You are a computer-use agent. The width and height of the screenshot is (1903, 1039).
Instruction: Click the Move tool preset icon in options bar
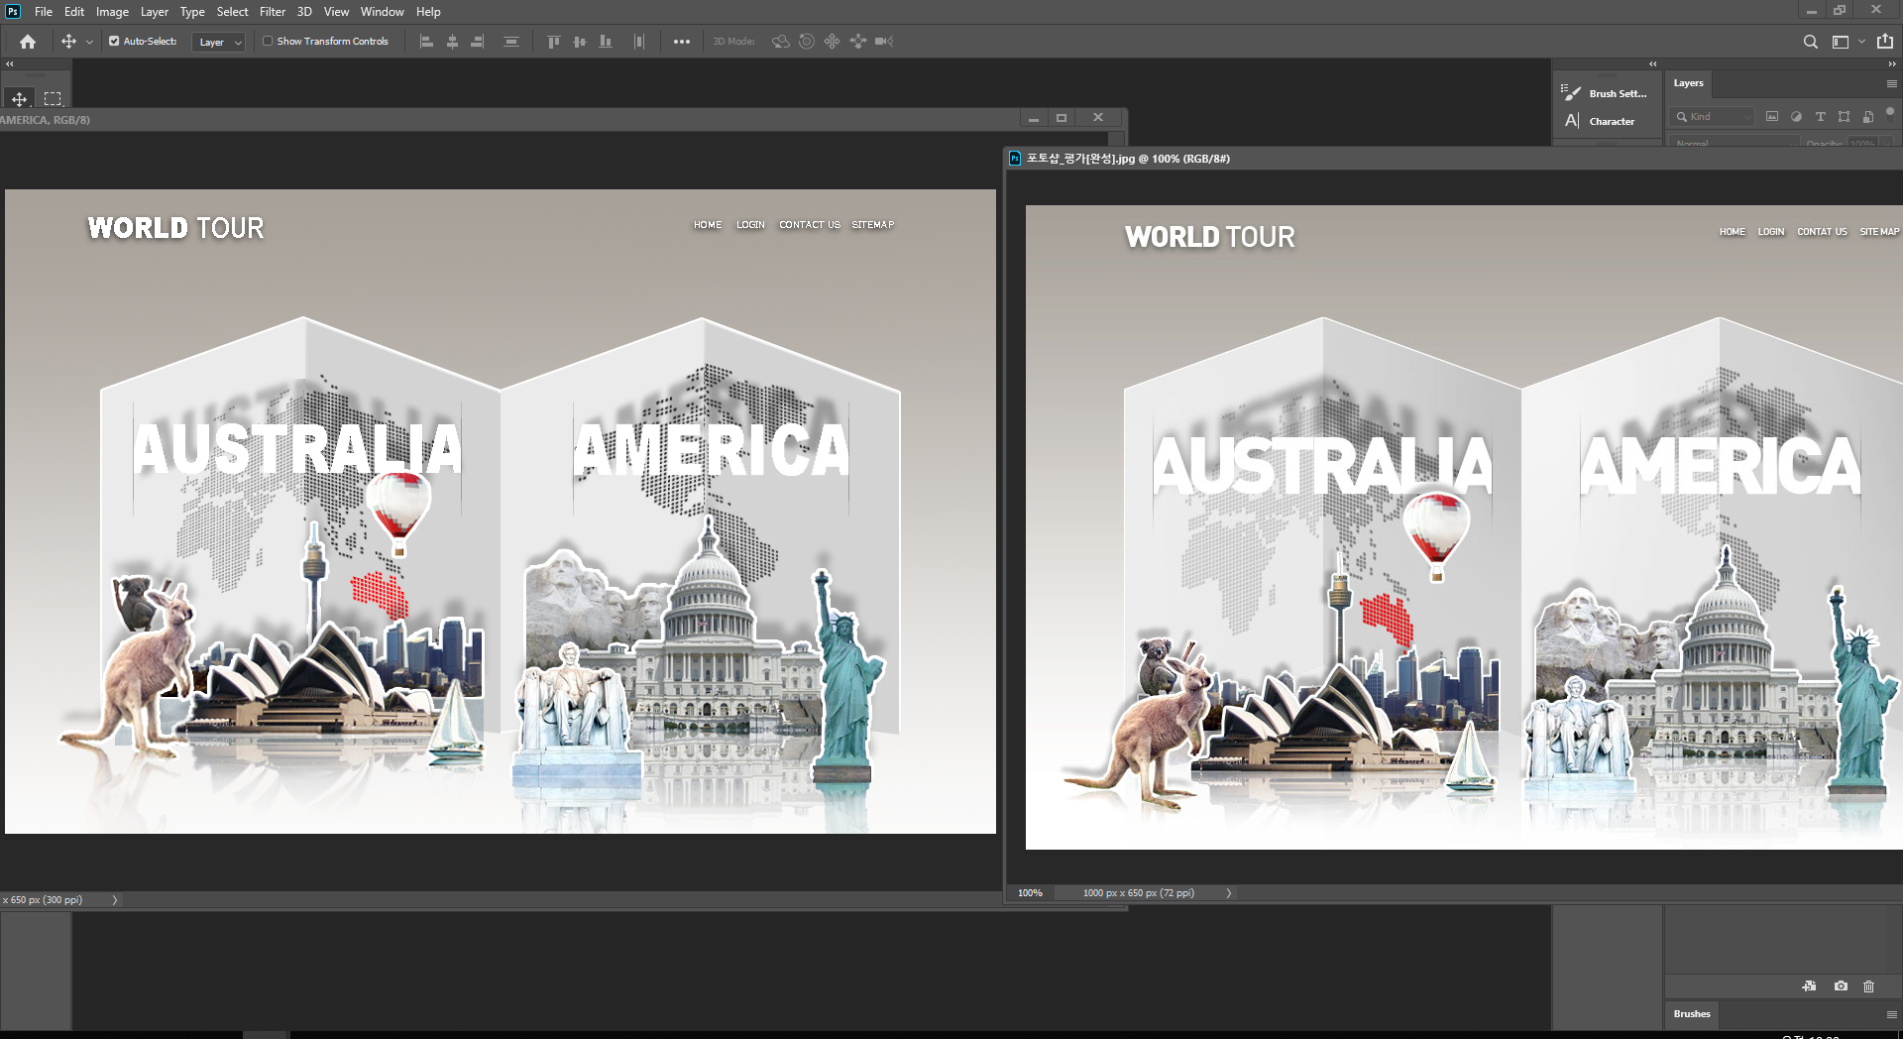pos(68,42)
